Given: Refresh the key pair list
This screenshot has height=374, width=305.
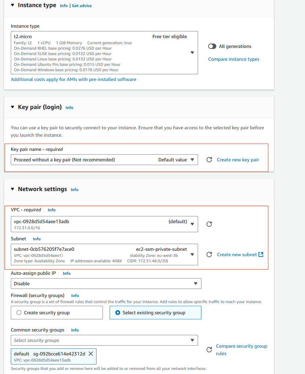Looking at the screenshot, I should click(210, 159).
